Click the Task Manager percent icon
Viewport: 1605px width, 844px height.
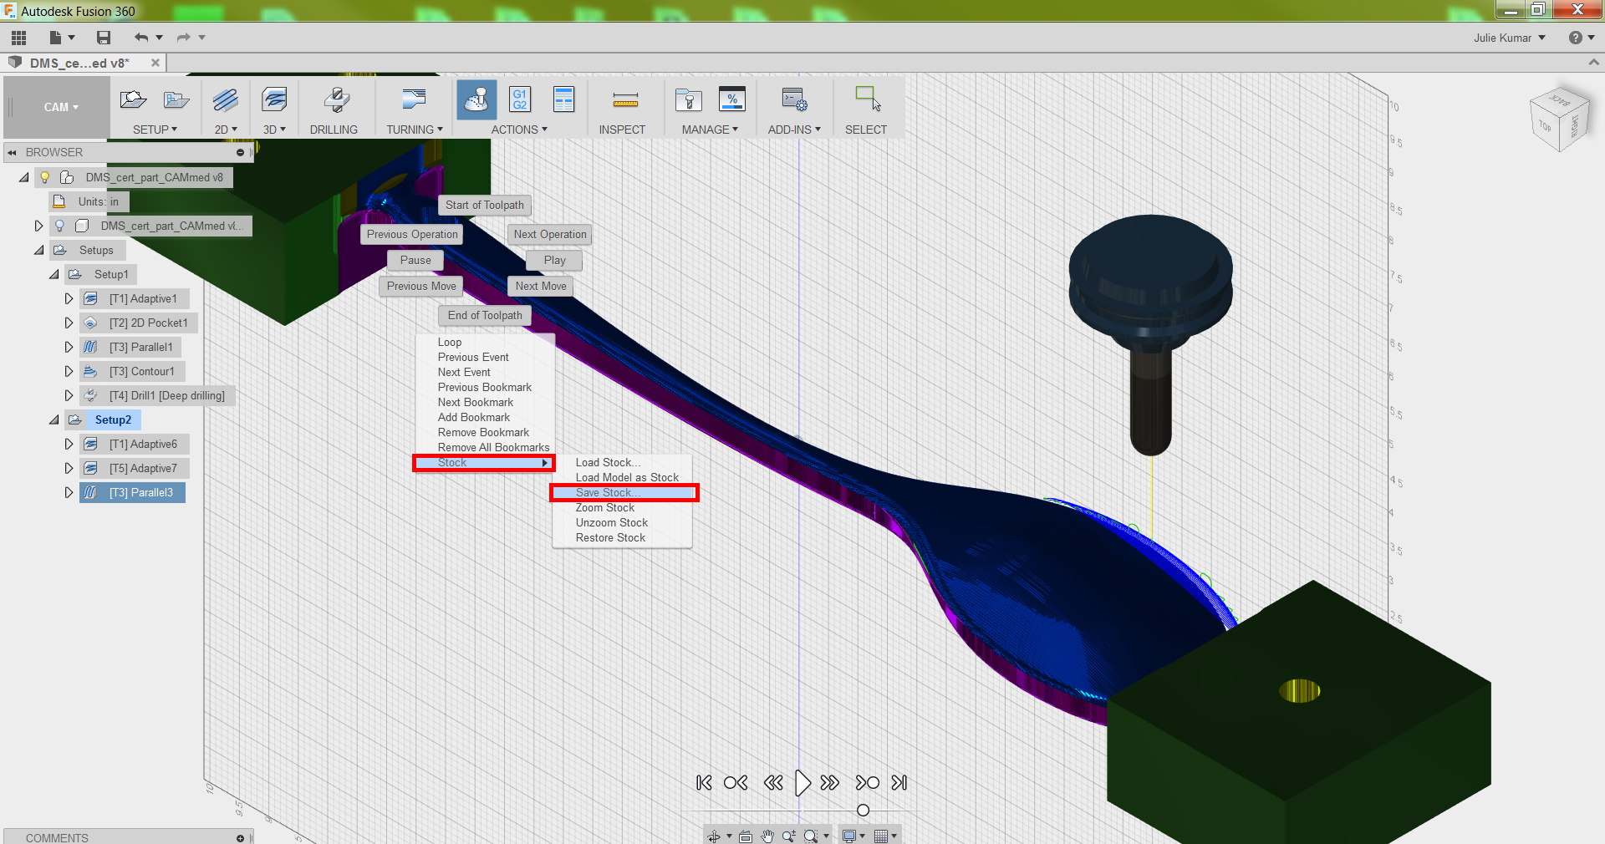coord(732,100)
